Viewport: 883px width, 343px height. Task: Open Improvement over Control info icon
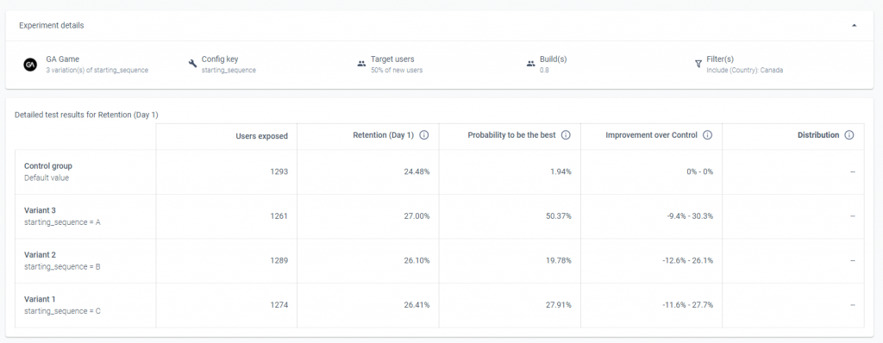708,135
